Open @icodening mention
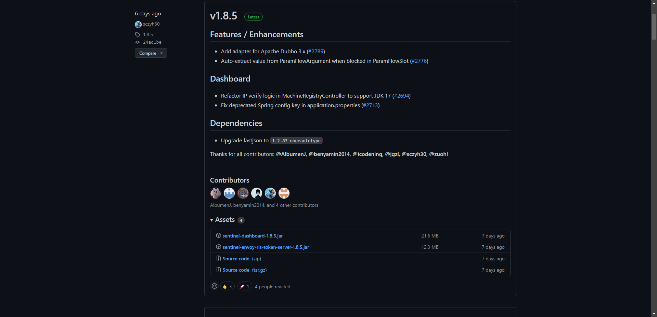The image size is (657, 317). [x=367, y=154]
